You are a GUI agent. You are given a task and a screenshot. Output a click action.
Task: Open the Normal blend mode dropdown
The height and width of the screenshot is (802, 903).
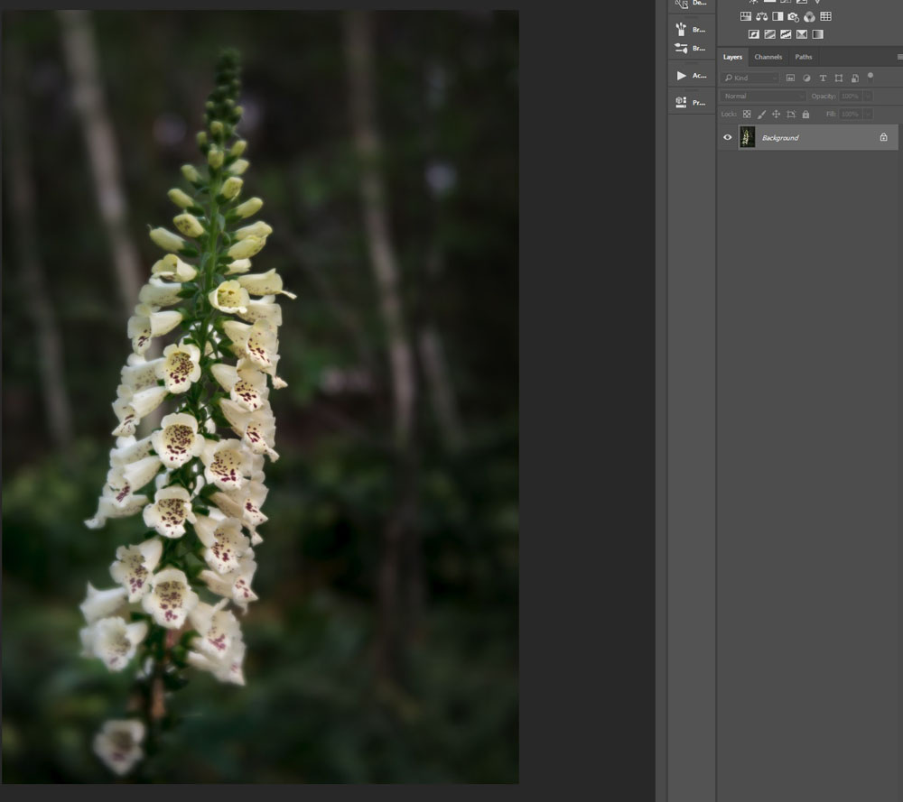click(763, 96)
